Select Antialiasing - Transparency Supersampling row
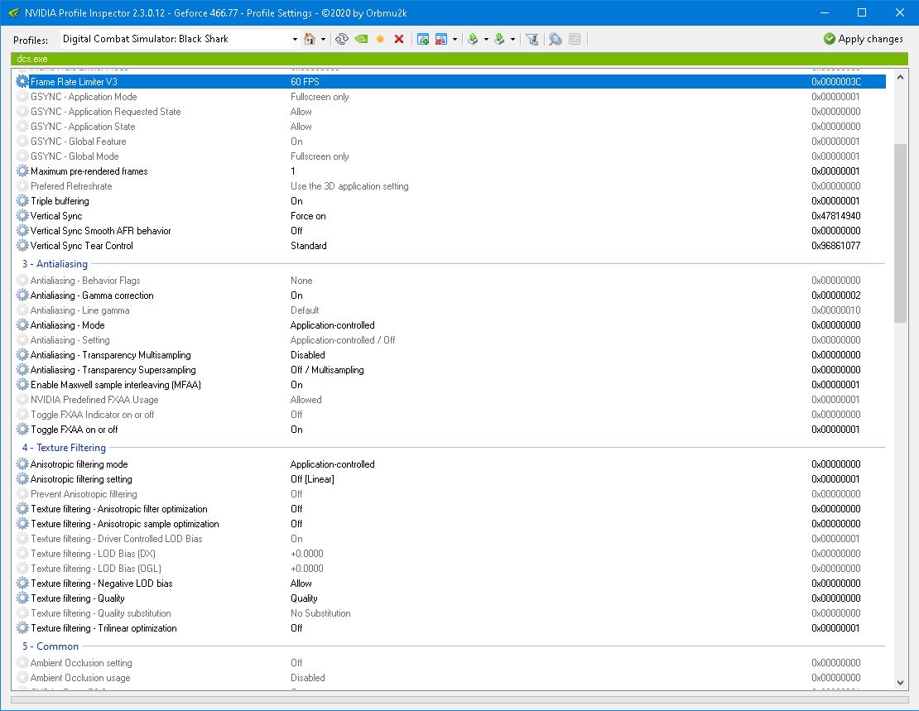This screenshot has width=919, height=711. [x=450, y=370]
